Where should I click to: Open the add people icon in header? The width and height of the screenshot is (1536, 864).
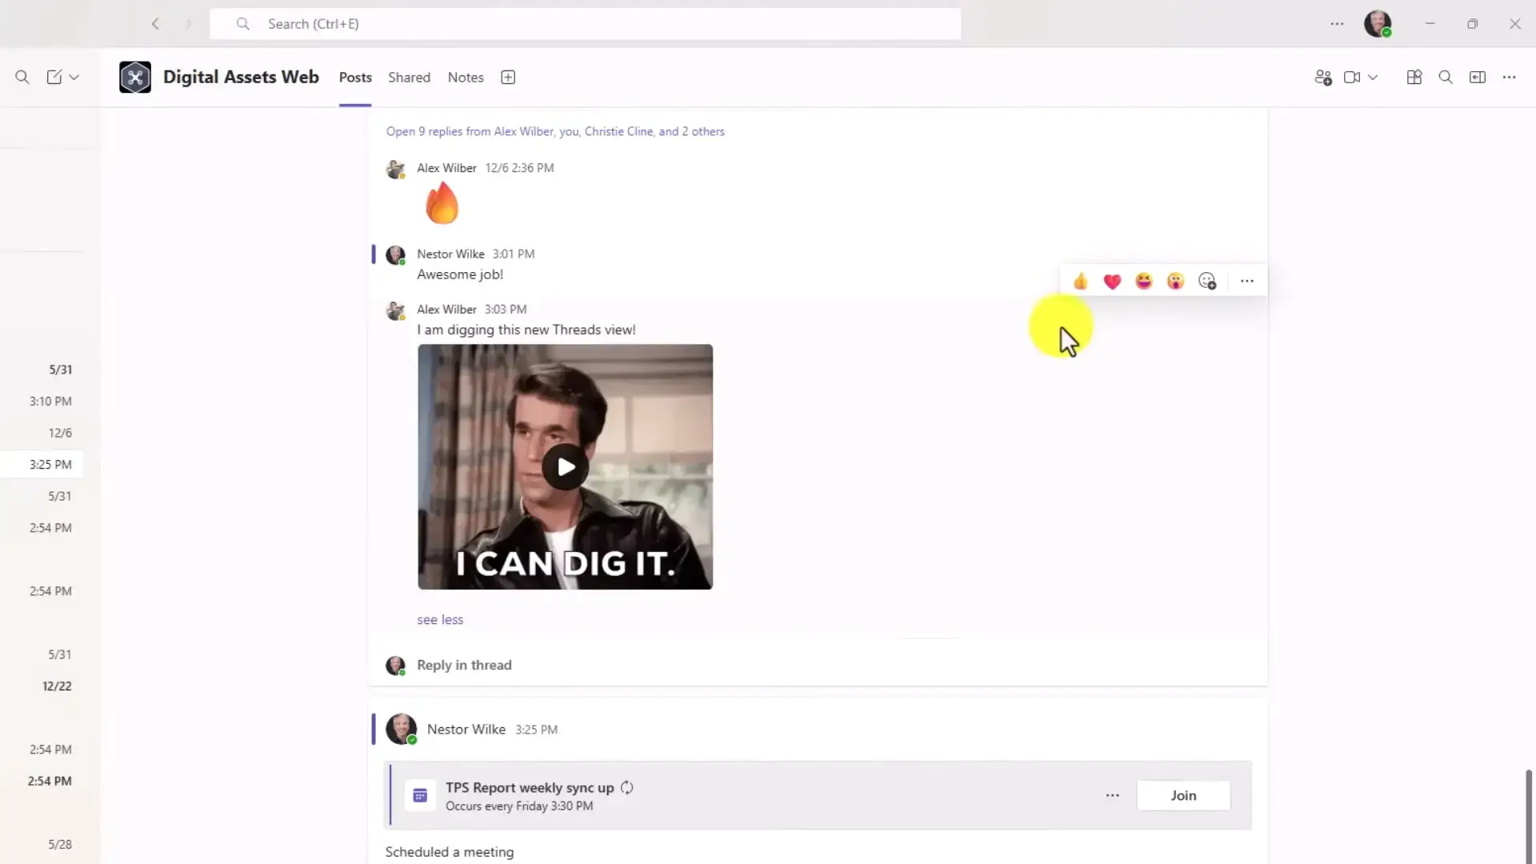click(x=1323, y=78)
